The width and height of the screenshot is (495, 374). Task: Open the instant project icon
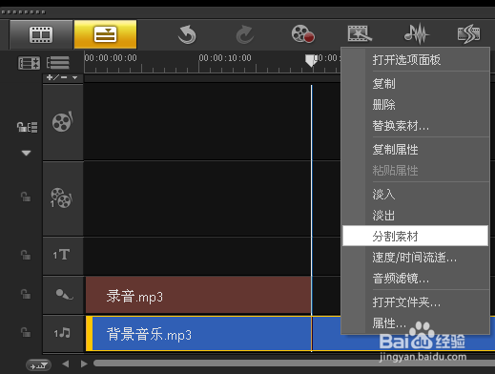[360, 33]
